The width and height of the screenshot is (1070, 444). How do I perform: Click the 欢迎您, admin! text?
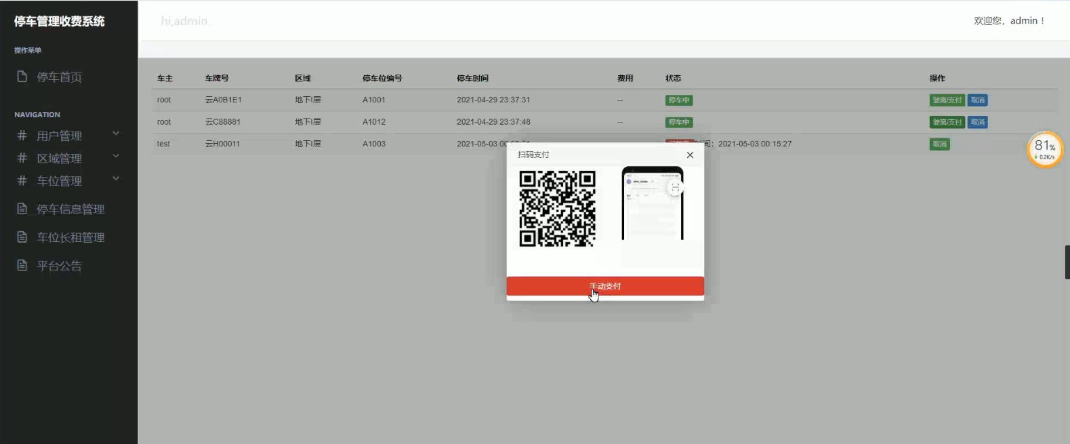1009,21
